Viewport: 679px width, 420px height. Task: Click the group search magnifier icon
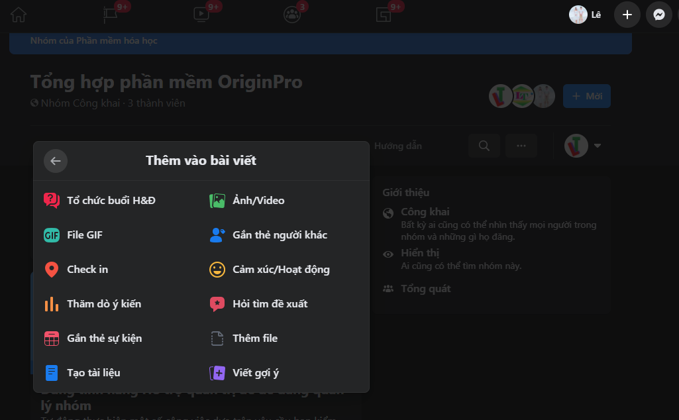[484, 146]
